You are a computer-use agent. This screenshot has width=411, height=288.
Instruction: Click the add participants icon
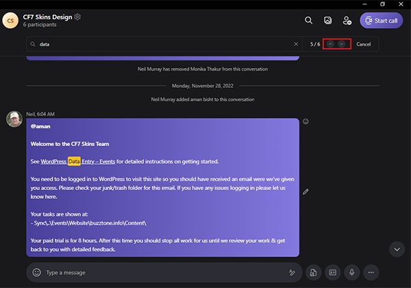(347, 21)
